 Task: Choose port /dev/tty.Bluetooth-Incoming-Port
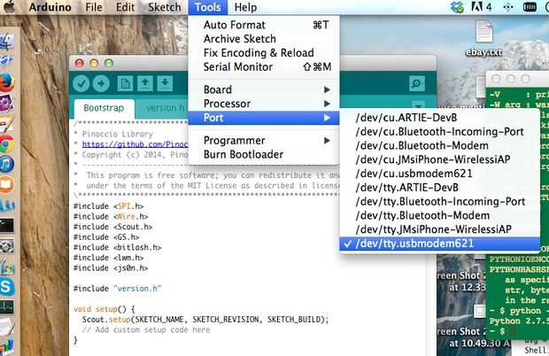point(440,202)
